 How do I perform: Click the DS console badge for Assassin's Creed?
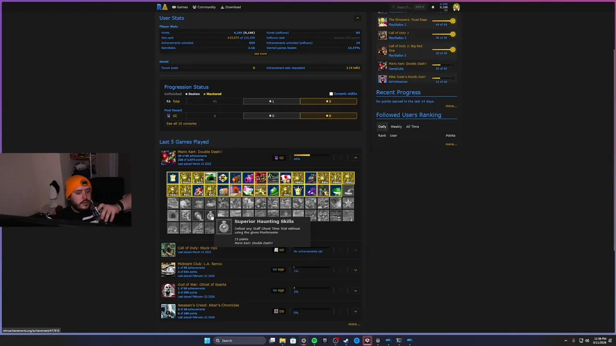(279, 311)
